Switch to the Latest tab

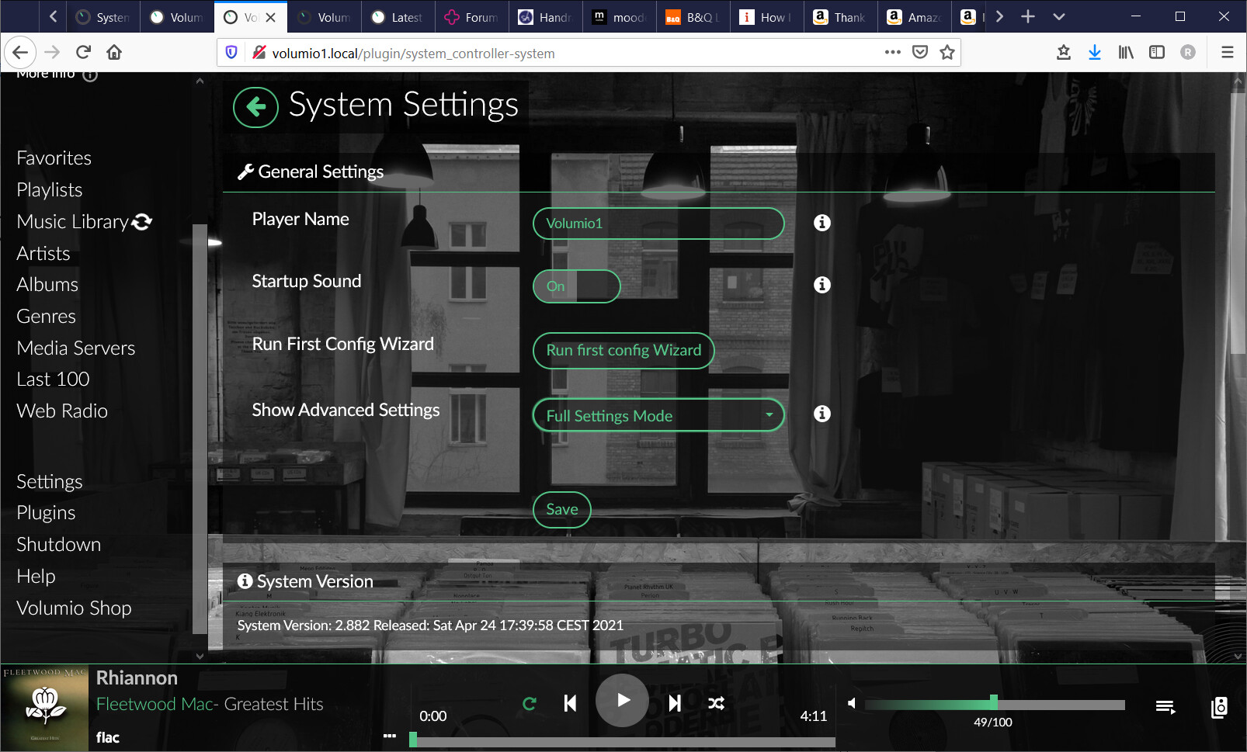click(x=398, y=17)
